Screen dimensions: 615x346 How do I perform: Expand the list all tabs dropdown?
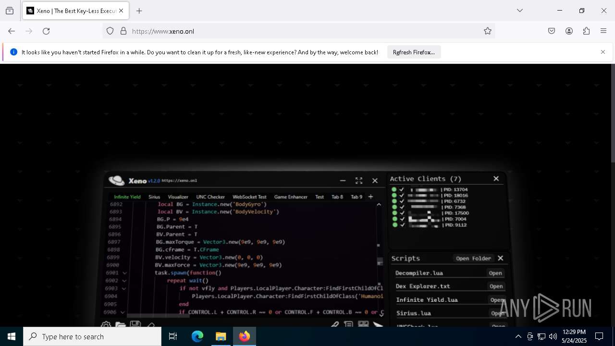coord(519,11)
